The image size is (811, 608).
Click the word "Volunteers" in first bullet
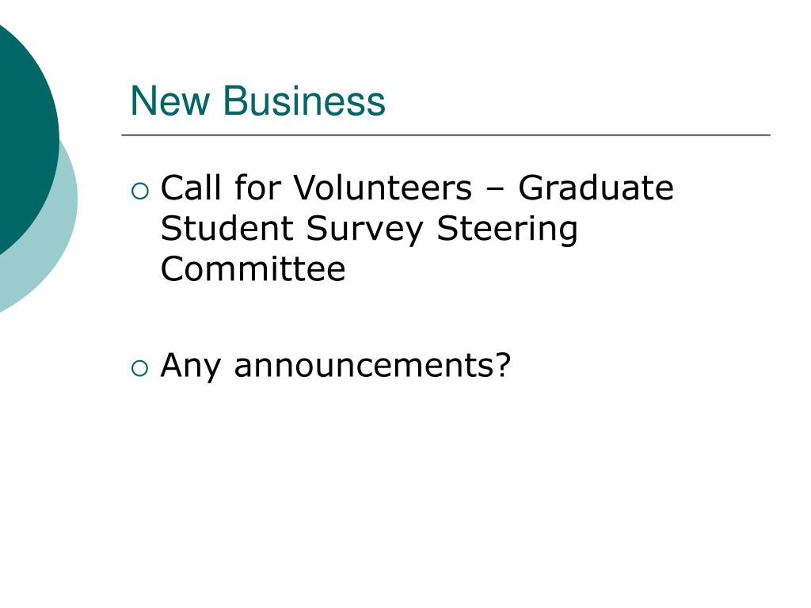[x=383, y=187]
